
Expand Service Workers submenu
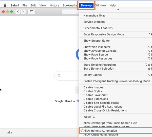[116, 22]
